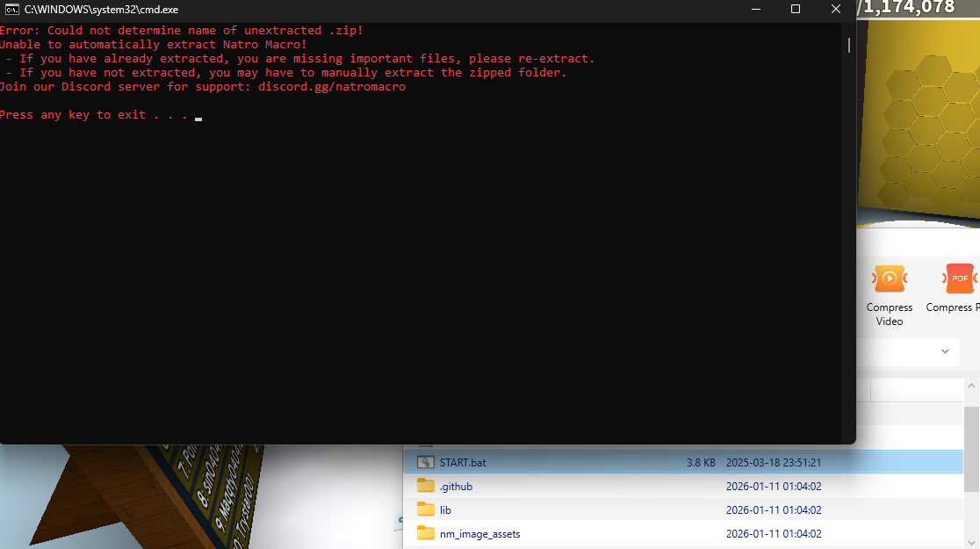Viewport: 980px width, 549px height.
Task: Click the nm_image_assets folder modified date
Action: click(773, 534)
